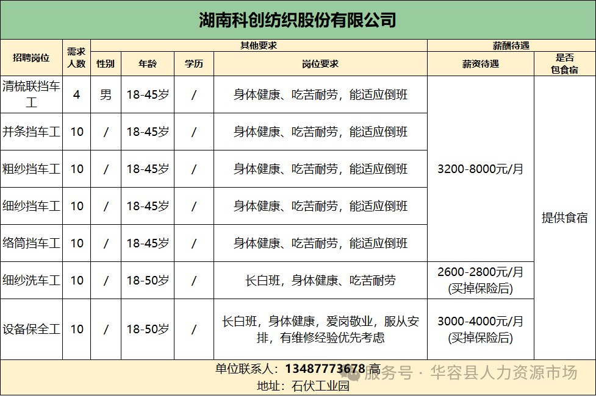Click headcount 10 in 粗纱挡车工 row
The height and width of the screenshot is (396, 596).
pyautogui.click(x=76, y=169)
